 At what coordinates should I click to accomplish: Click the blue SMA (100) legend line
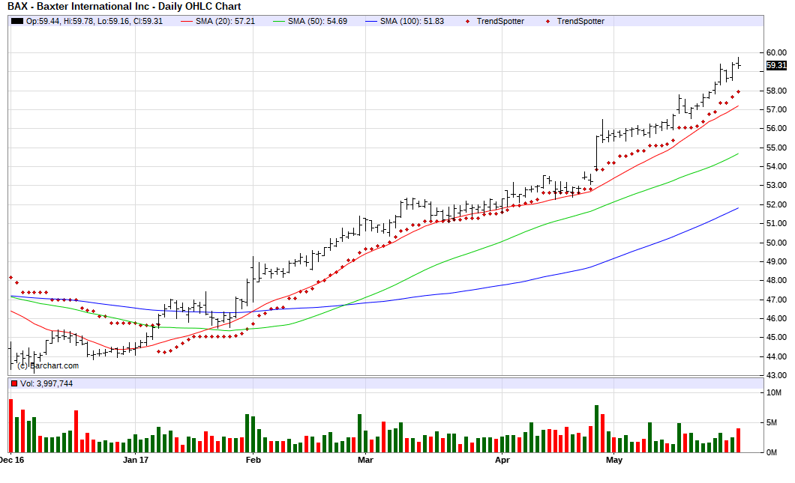371,21
